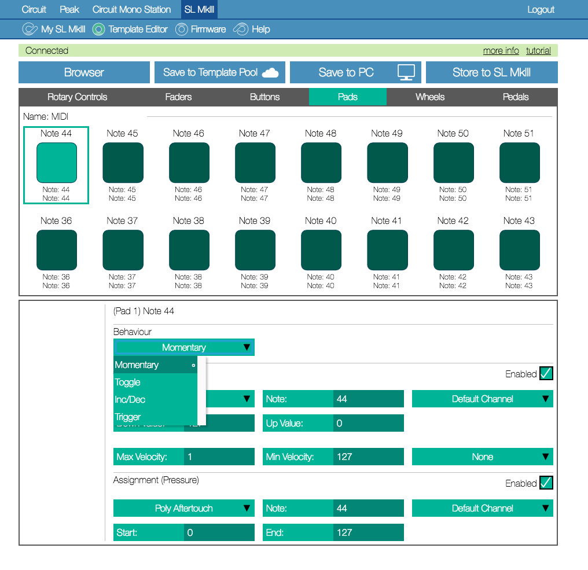The width and height of the screenshot is (588, 570).
Task: Select the Note 39 pad
Action: tap(255, 250)
